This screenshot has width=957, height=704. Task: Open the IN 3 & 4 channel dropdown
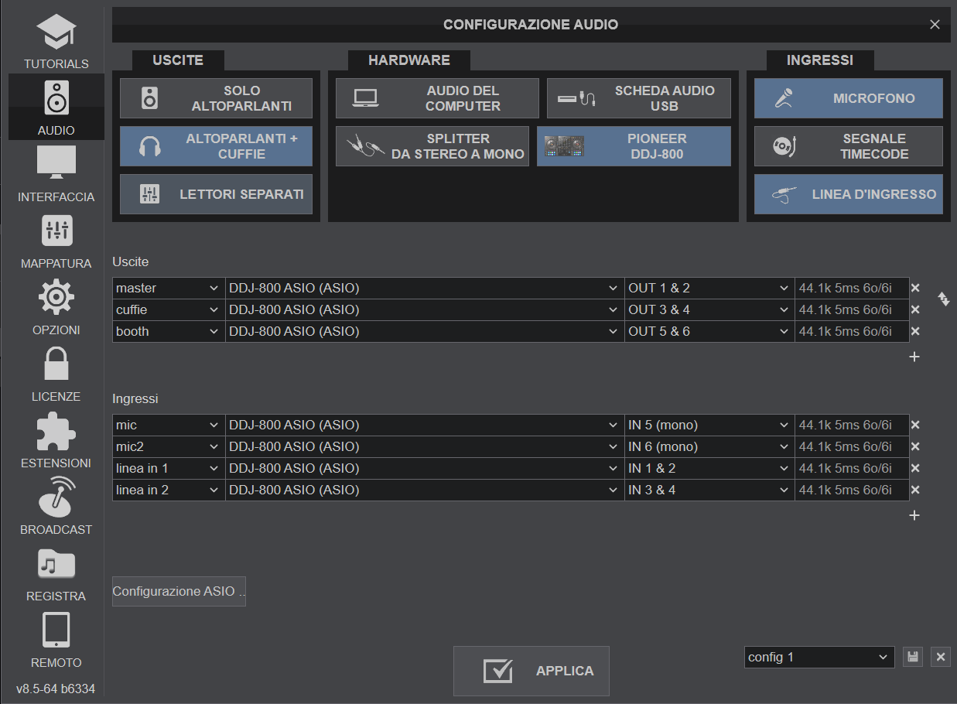(709, 490)
